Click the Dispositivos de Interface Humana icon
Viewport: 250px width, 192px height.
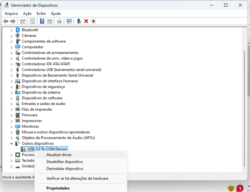point(18,81)
